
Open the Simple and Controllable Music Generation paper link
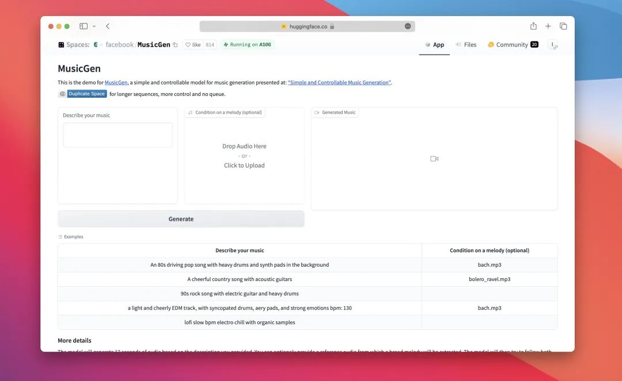coord(339,82)
